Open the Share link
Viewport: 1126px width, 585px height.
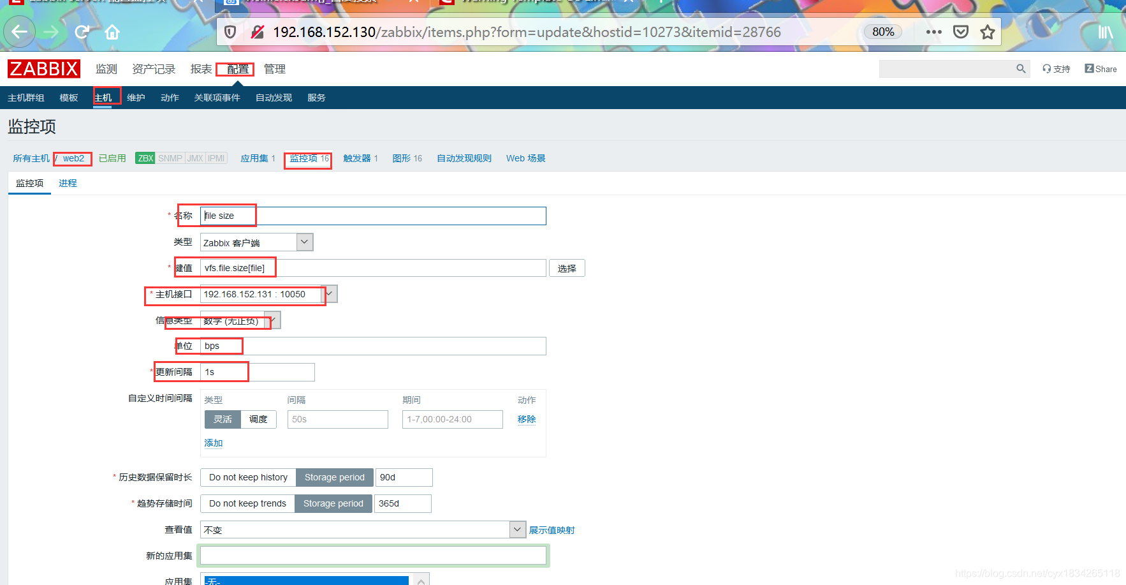pyautogui.click(x=1101, y=69)
